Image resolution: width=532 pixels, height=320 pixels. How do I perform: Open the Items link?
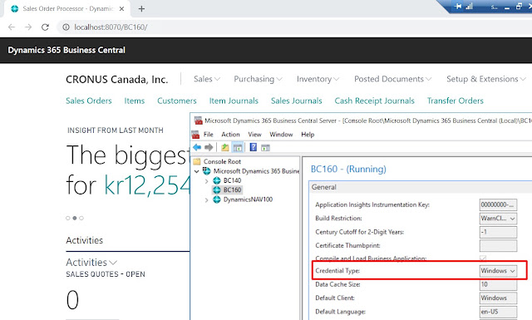coord(135,101)
